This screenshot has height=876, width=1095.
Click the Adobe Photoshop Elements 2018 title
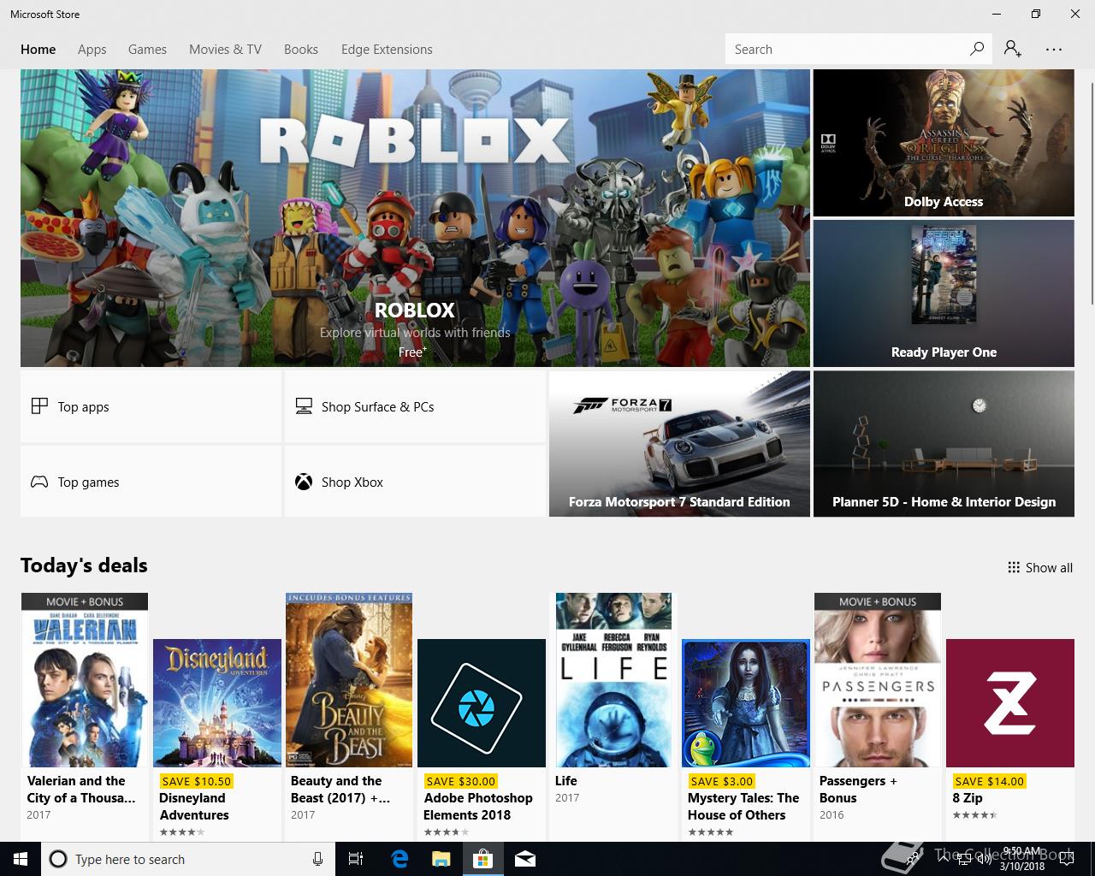478,807
